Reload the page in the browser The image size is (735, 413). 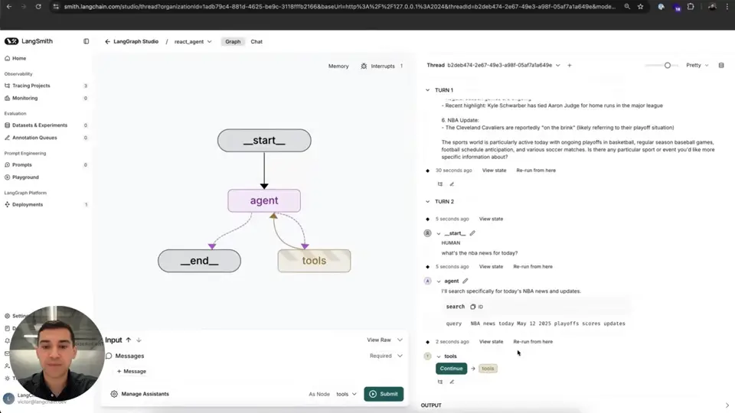pyautogui.click(x=38, y=7)
